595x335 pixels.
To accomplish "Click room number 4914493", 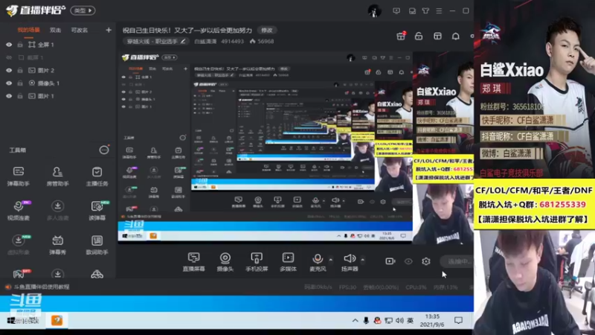I will (x=232, y=41).
